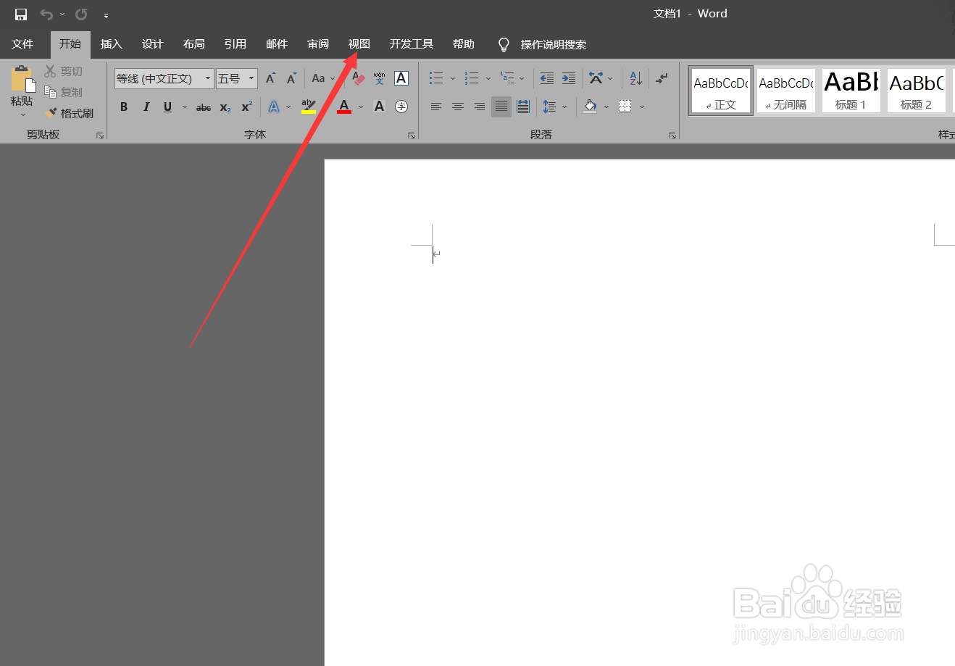
Task: Insert an enclosed character with the circled 字
Action: [401, 107]
